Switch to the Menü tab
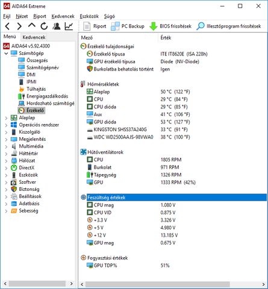 10,37
